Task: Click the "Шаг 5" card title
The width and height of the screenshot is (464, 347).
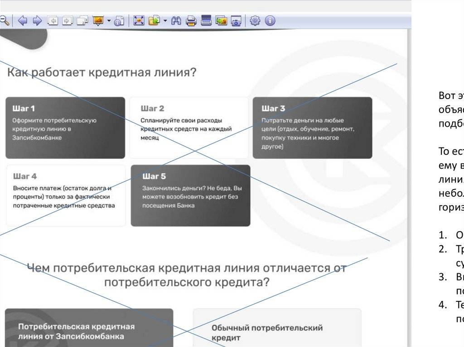Action: click(x=154, y=176)
